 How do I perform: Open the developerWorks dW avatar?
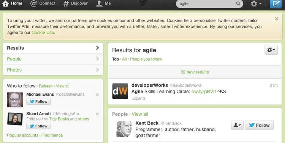(120, 91)
